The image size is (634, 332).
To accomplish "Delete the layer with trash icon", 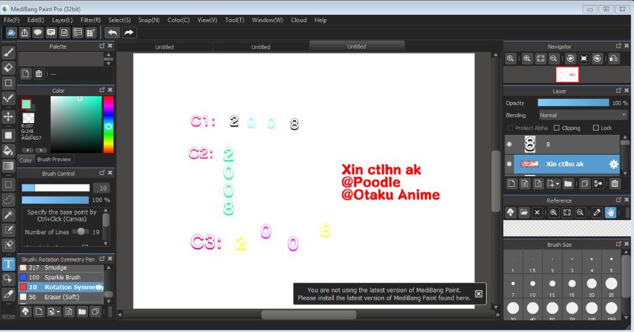I will pyautogui.click(x=615, y=184).
